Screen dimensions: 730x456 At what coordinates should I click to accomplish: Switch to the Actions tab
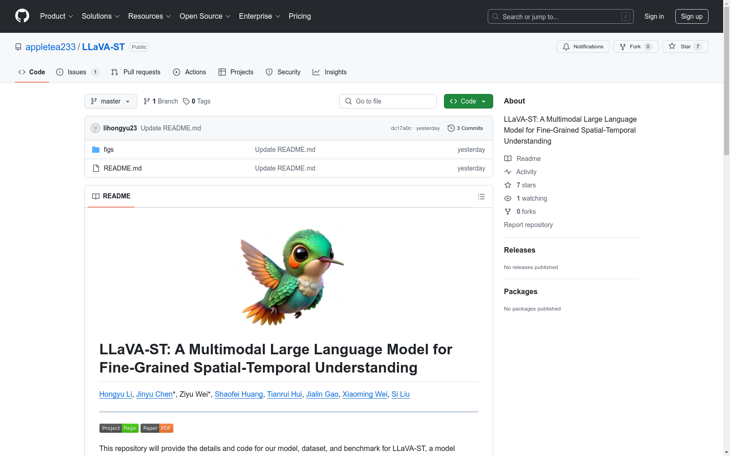tap(190, 72)
